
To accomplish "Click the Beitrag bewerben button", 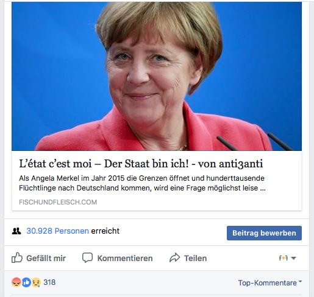I will point(264,233).
